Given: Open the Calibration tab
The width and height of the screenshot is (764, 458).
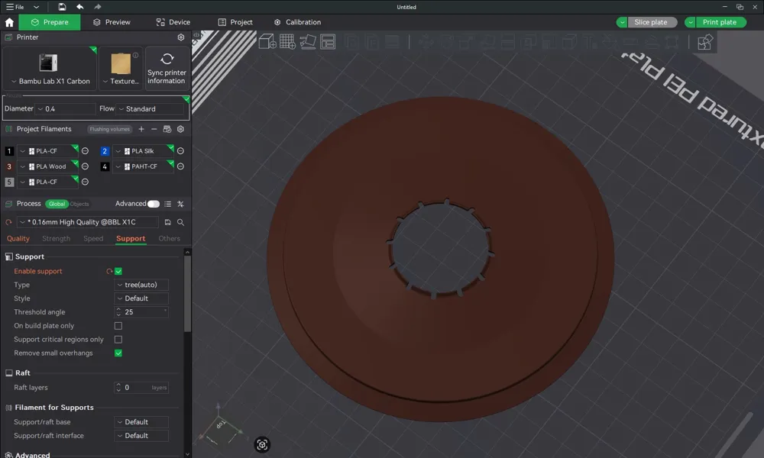Looking at the screenshot, I should point(297,22).
